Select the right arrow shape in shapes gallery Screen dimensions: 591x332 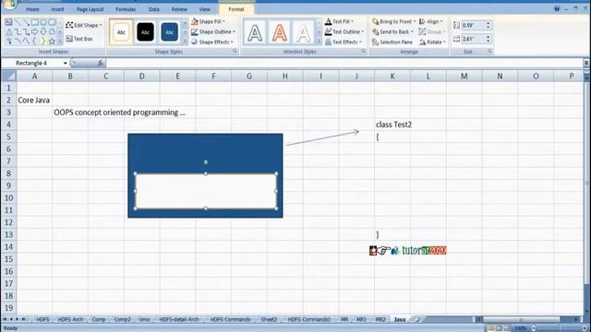pos(35,32)
